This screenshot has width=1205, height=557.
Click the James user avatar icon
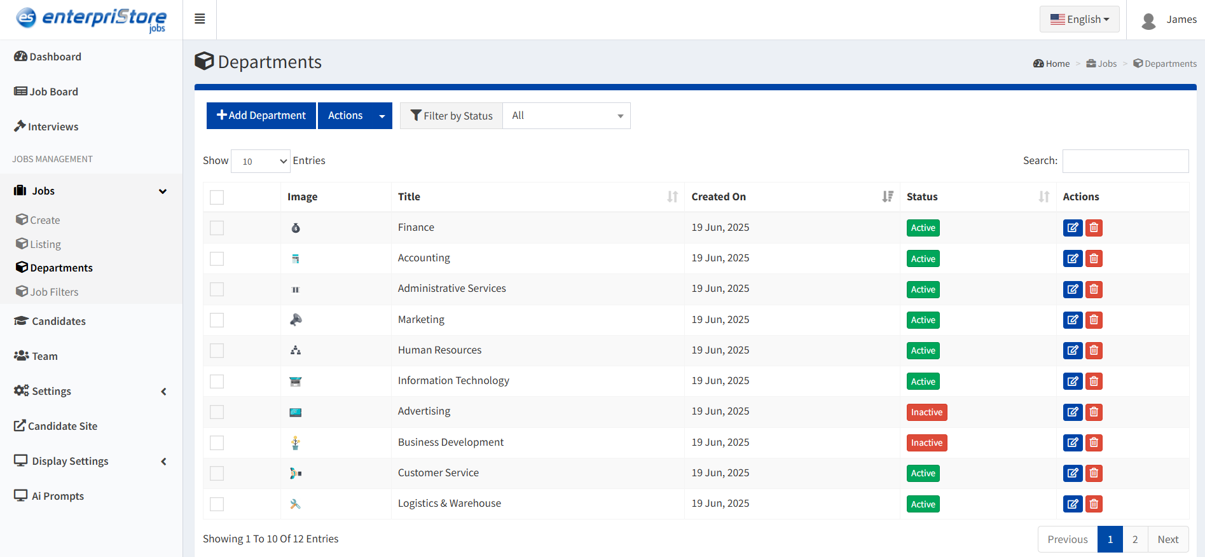pos(1148,20)
